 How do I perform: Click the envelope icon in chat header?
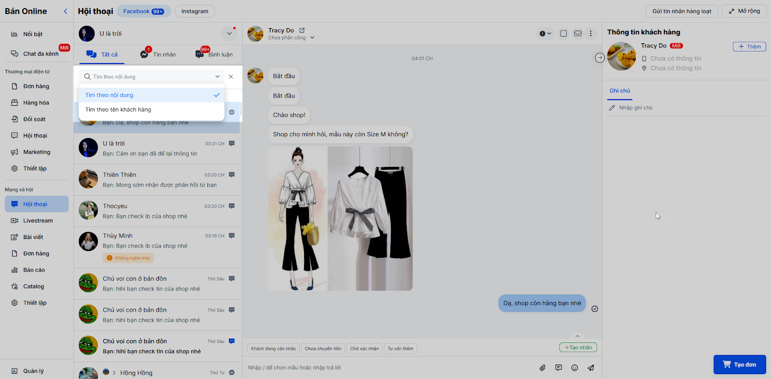tap(578, 34)
